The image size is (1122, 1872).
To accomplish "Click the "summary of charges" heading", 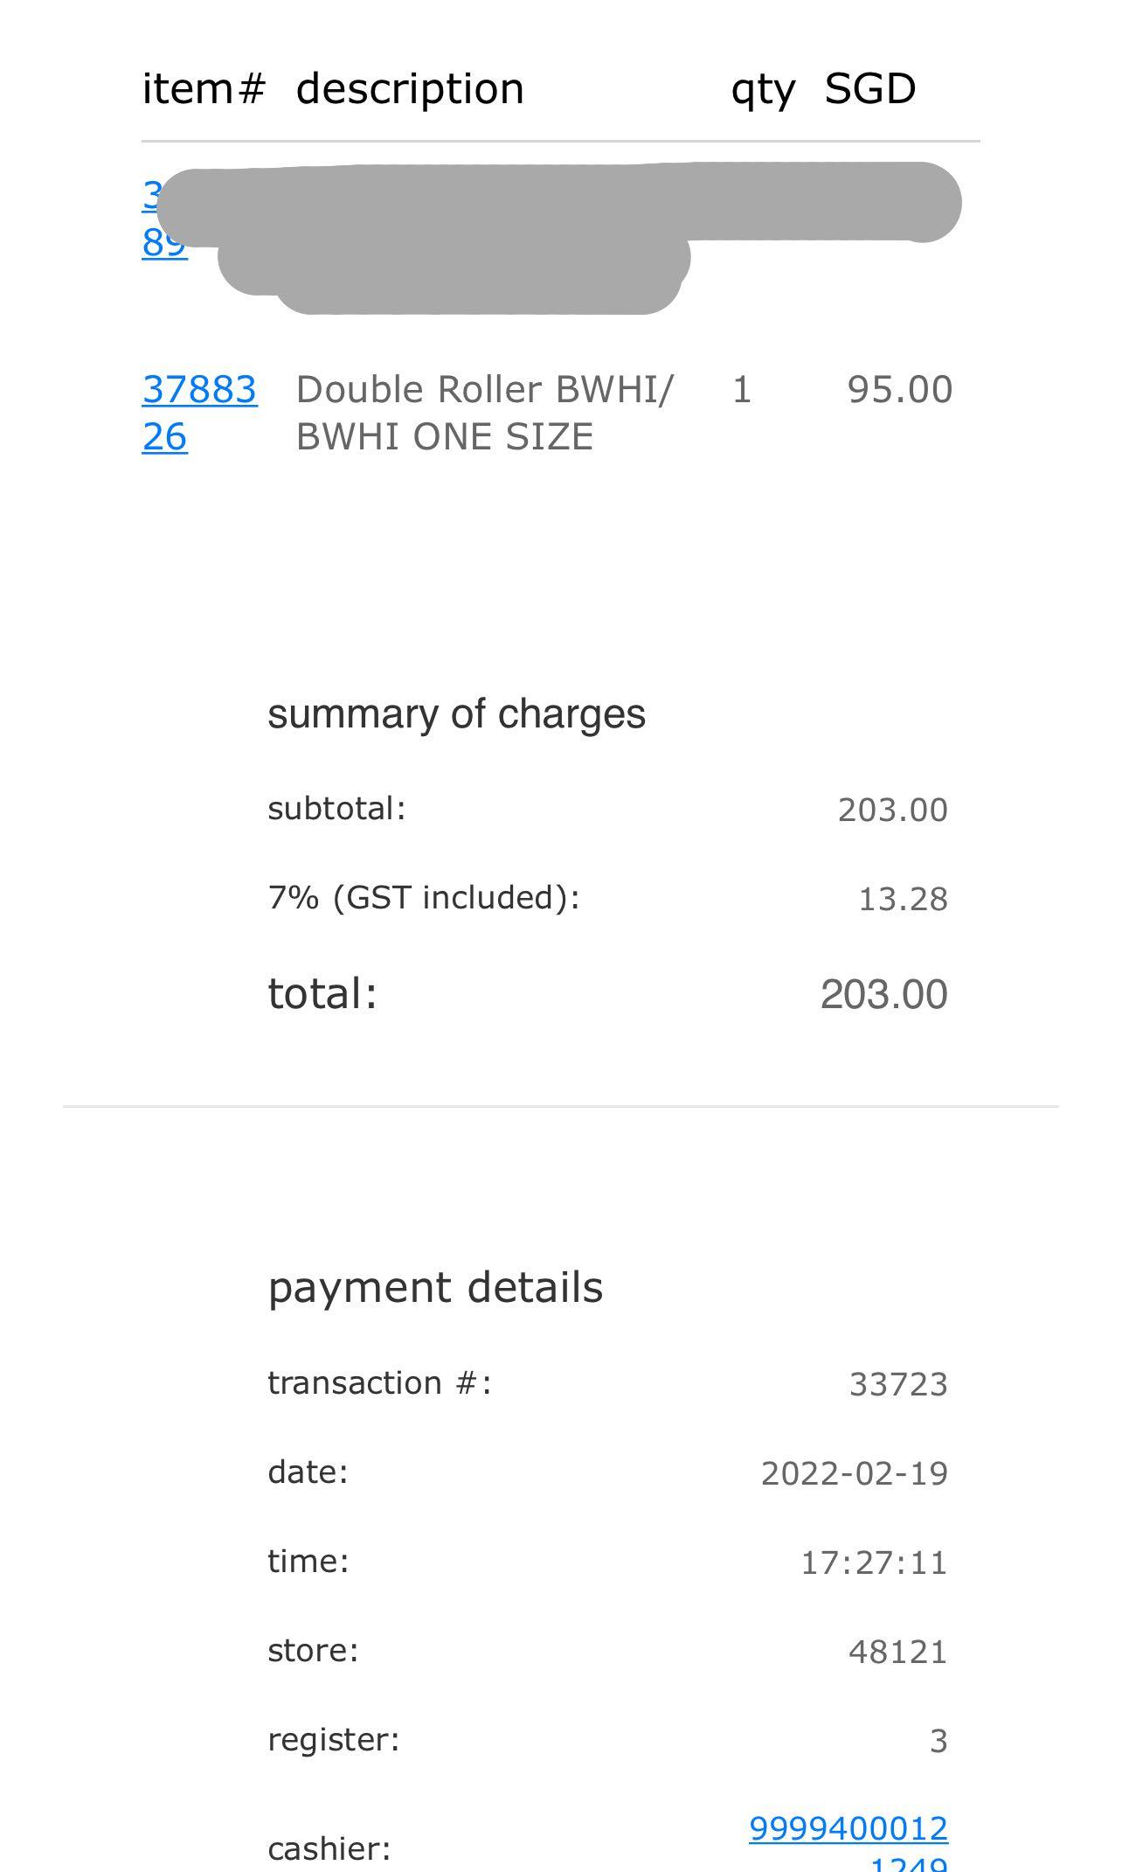I will (x=456, y=713).
